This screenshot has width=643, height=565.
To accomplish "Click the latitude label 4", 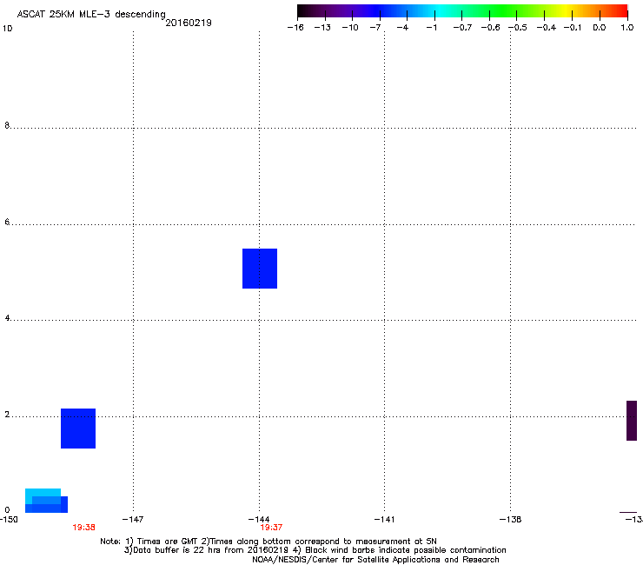I will (x=7, y=318).
